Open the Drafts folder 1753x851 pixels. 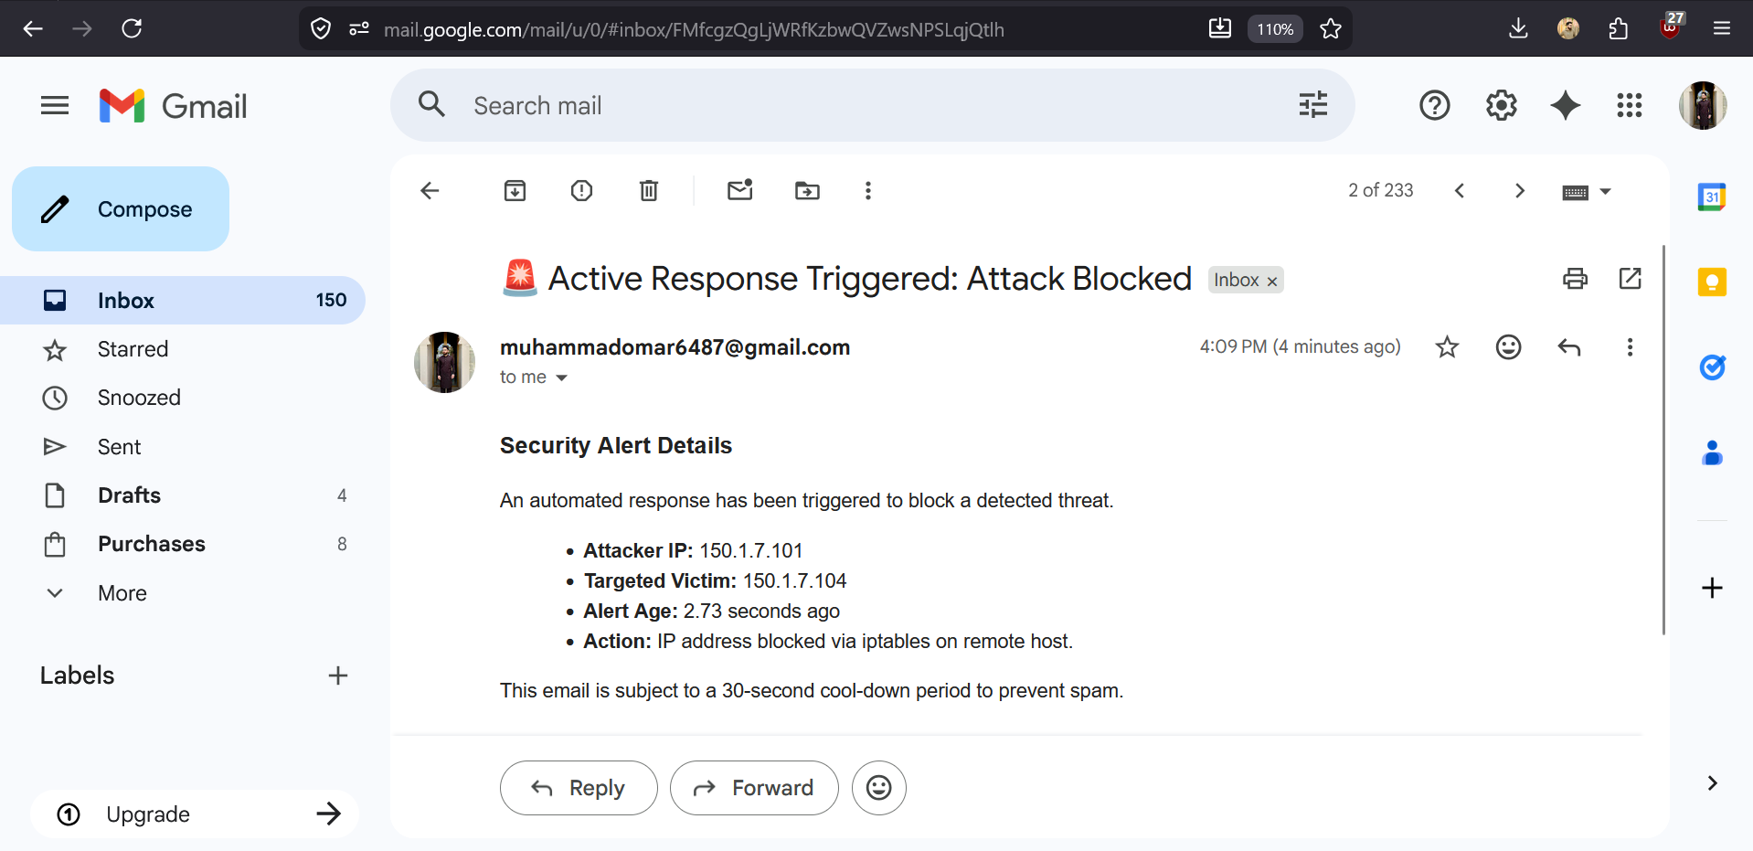coord(183,495)
